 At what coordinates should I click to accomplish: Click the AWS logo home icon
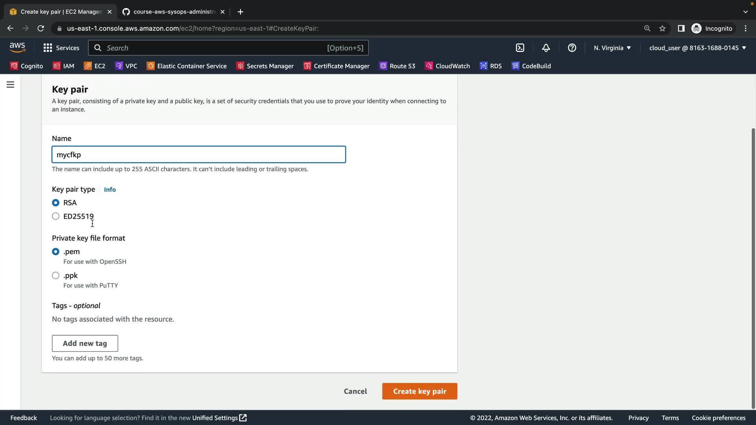tap(17, 47)
